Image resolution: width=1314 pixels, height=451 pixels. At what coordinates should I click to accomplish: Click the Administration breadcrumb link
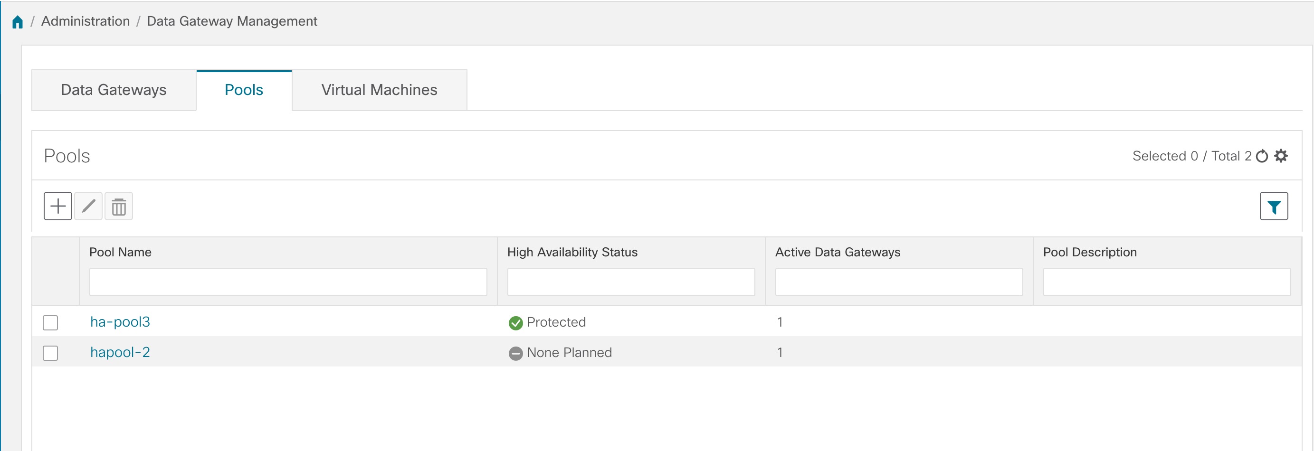click(86, 21)
